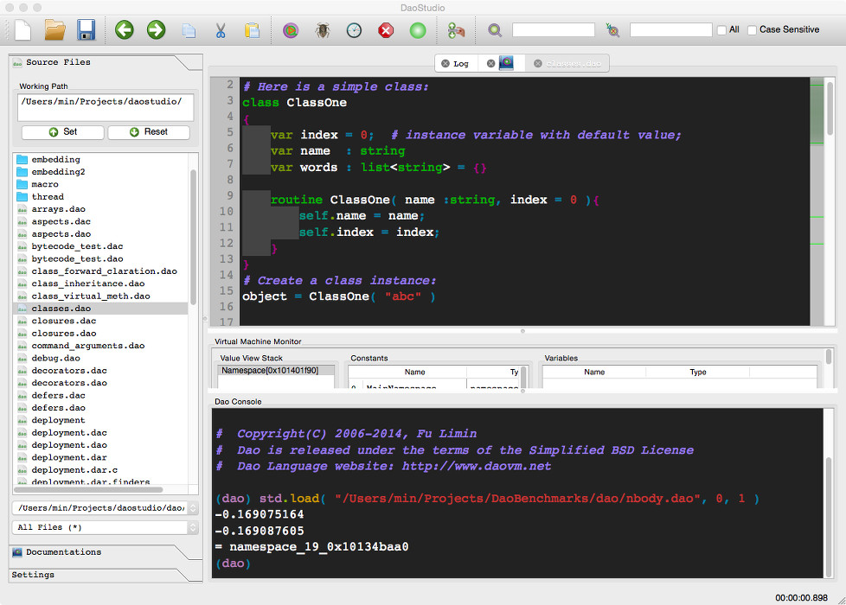
Task: Click the Constants Name column header
Action: tap(414, 372)
